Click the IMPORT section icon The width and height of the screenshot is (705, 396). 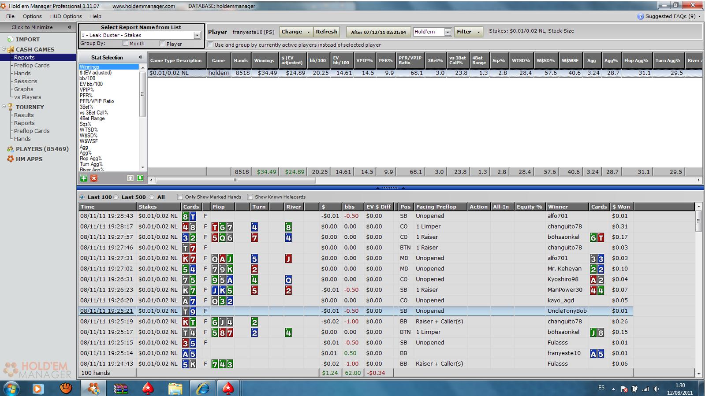(x=10, y=39)
